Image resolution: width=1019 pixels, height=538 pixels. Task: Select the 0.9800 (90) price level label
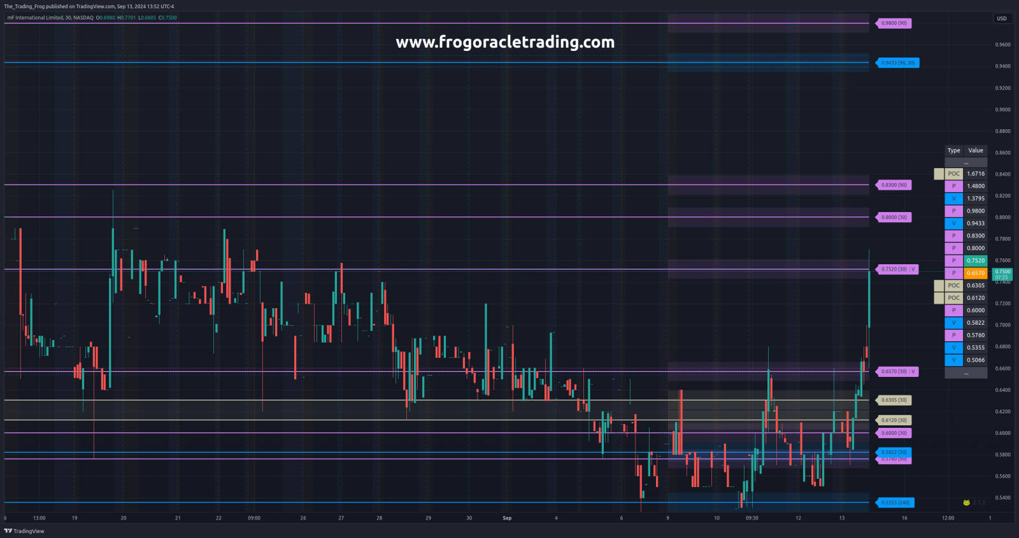point(894,24)
